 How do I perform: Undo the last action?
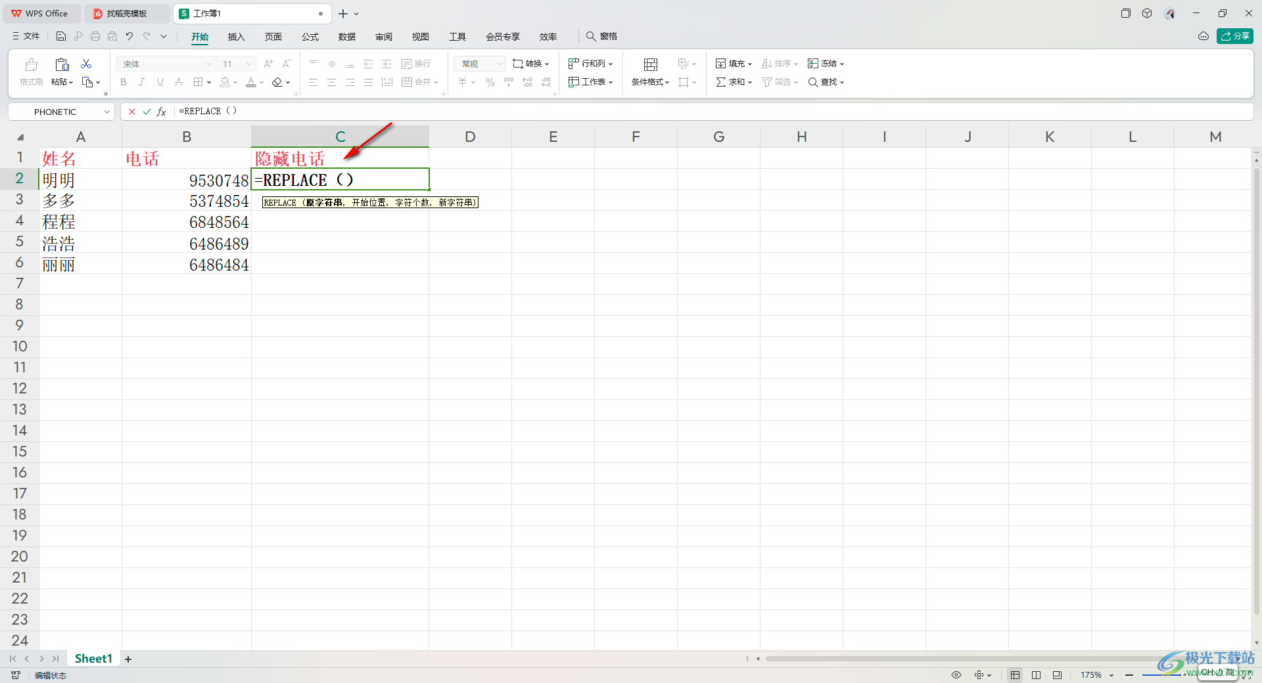pyautogui.click(x=129, y=36)
